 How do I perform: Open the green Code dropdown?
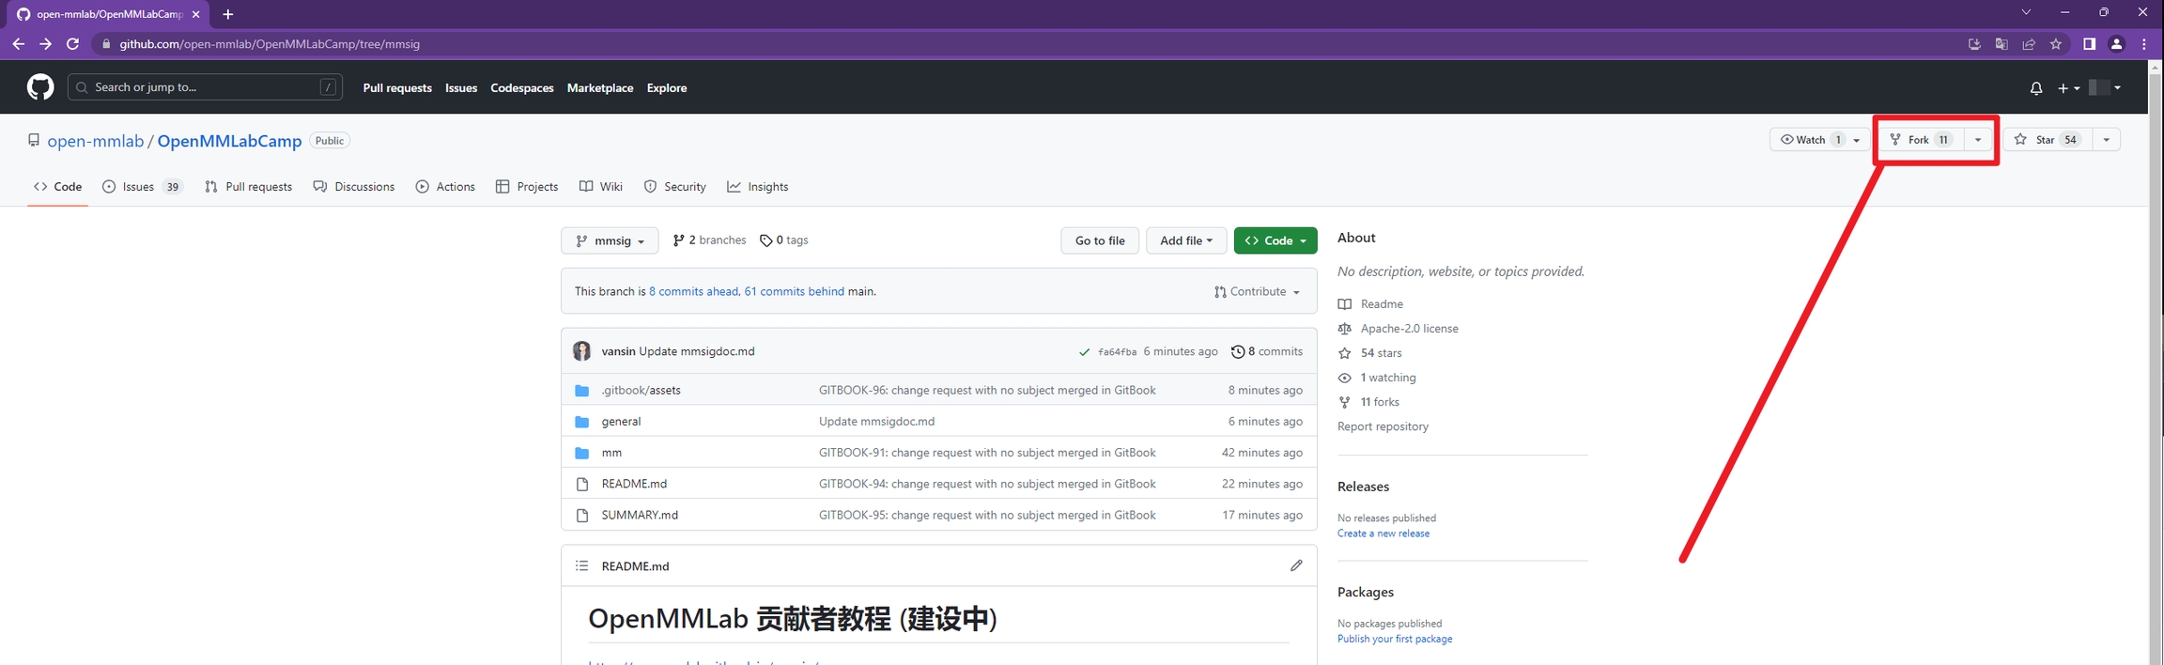[x=1275, y=240]
